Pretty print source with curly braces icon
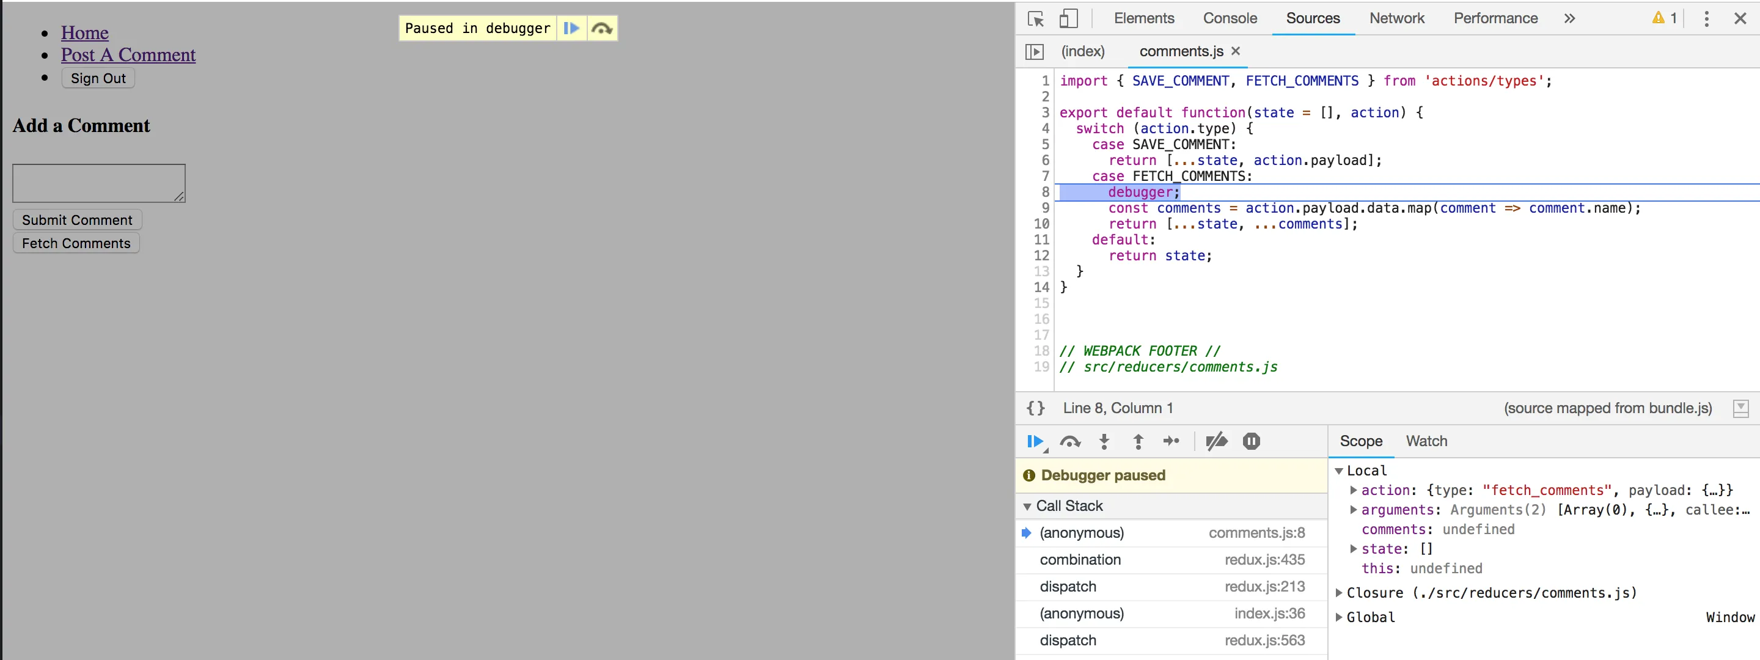Screen dimensions: 1760x660 pyautogui.click(x=1035, y=409)
